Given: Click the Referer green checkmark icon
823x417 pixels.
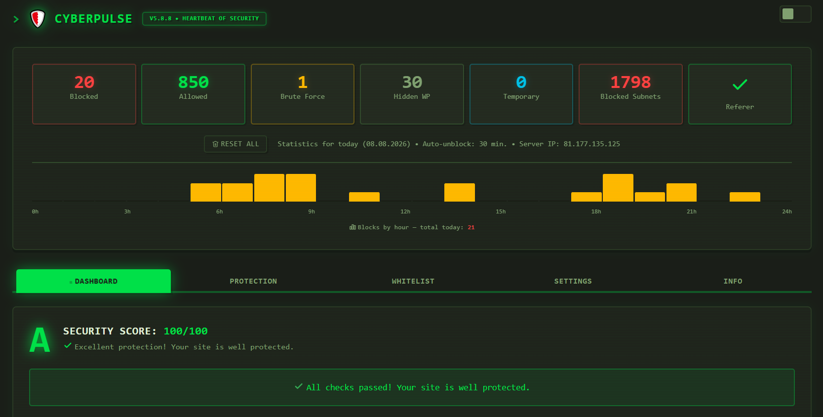Looking at the screenshot, I should pos(740,84).
